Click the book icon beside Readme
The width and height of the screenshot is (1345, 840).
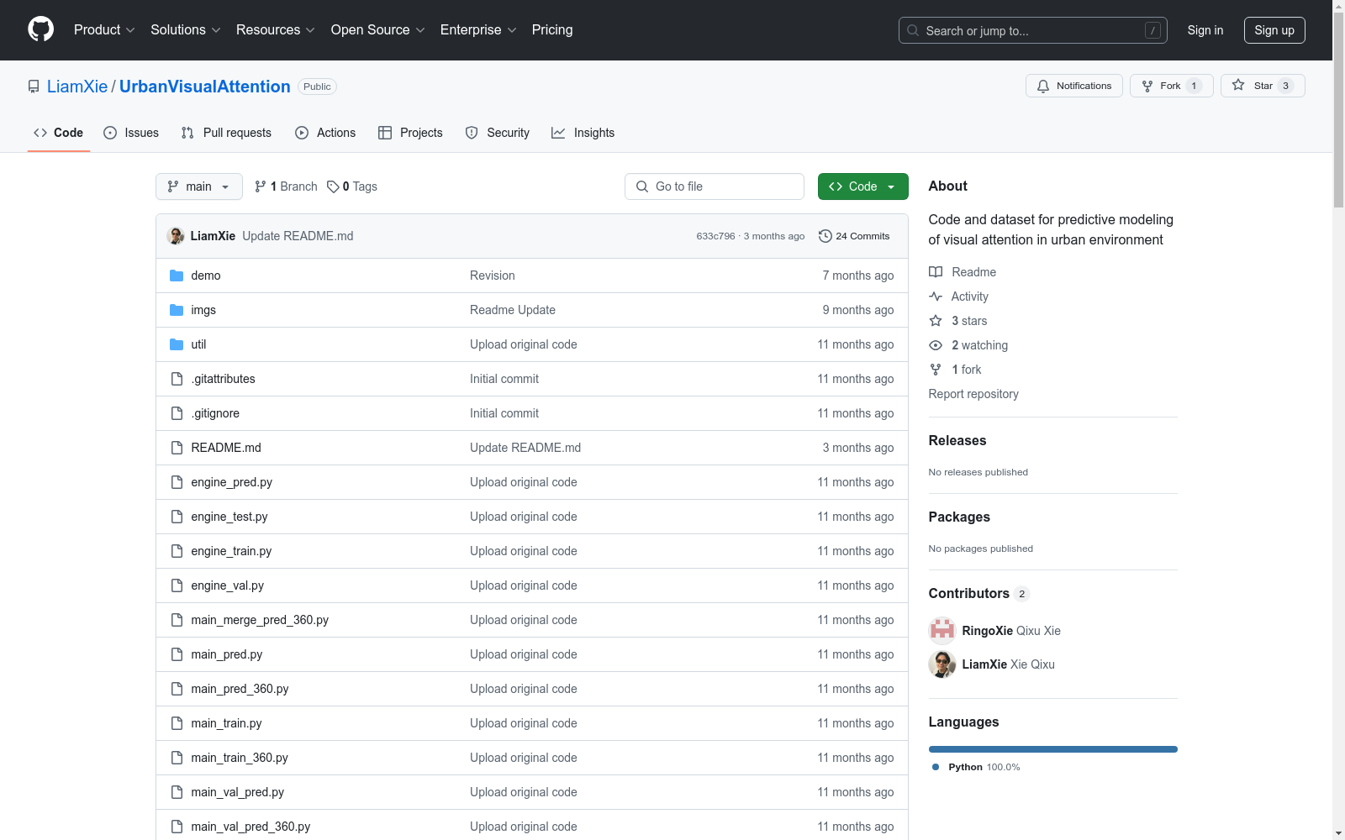click(x=936, y=272)
